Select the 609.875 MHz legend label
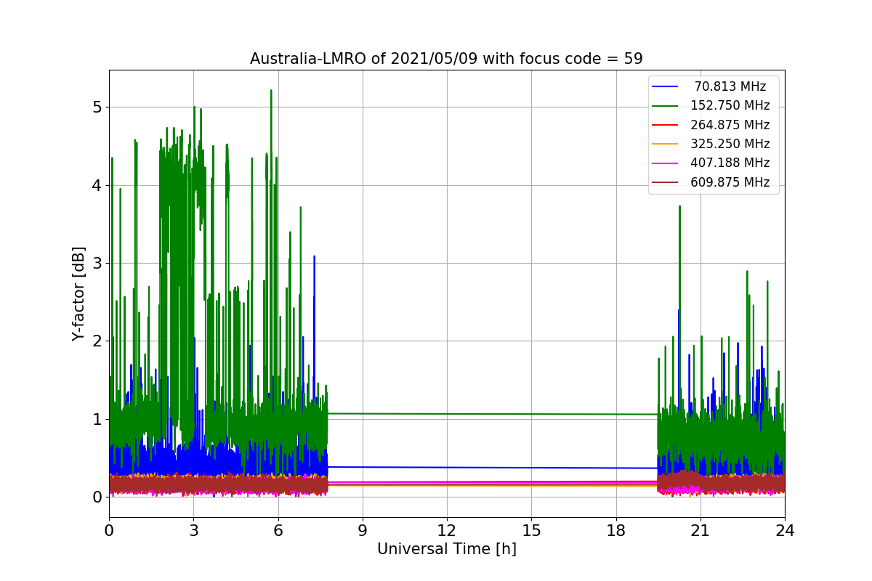This screenshot has width=872, height=581. pyautogui.click(x=730, y=182)
